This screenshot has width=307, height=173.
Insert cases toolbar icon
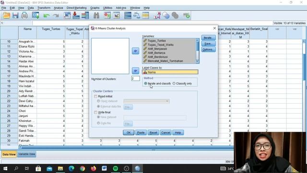point(107,15)
